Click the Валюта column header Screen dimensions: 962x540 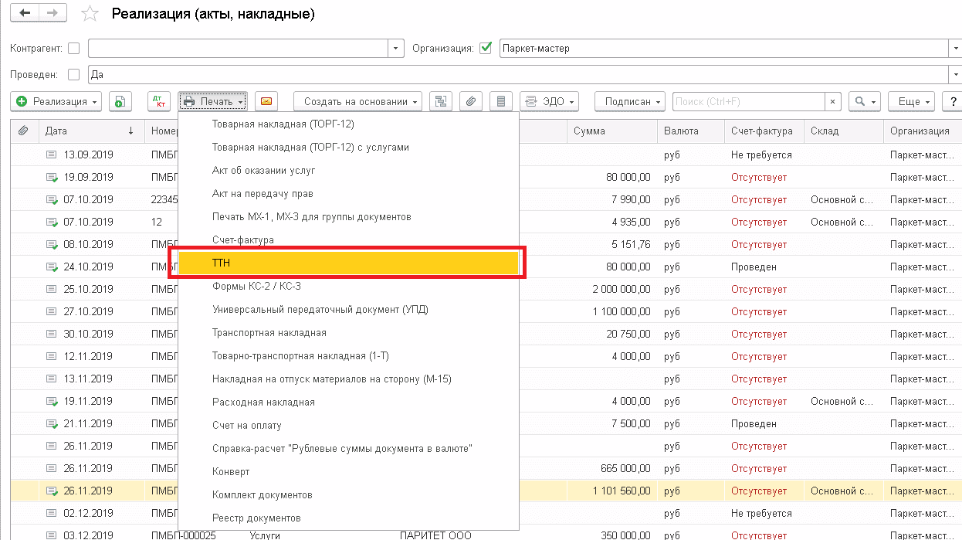691,131
